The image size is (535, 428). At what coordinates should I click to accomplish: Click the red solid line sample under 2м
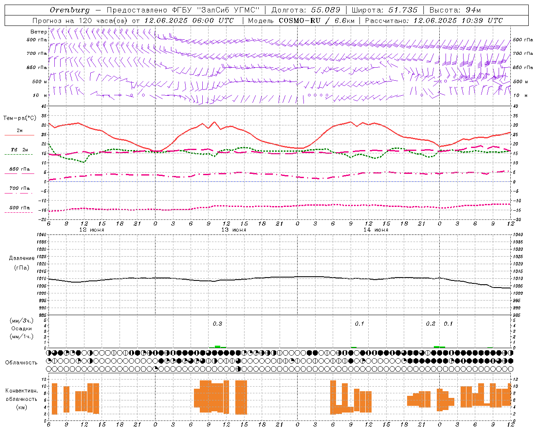coord(19,135)
